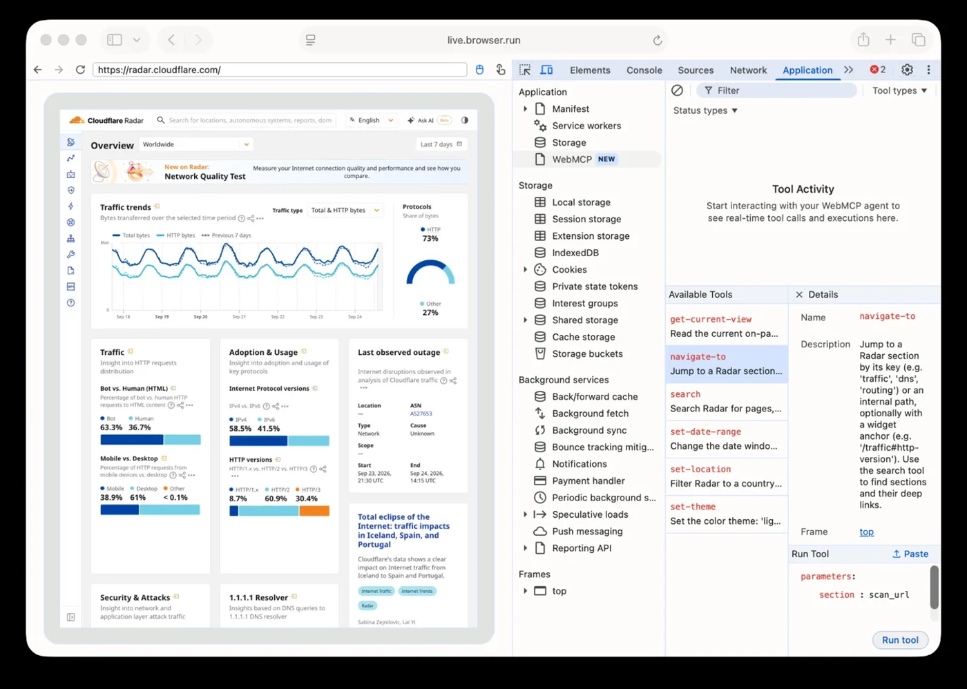
Task: Expand the Shared storage tree item
Action: pos(526,320)
